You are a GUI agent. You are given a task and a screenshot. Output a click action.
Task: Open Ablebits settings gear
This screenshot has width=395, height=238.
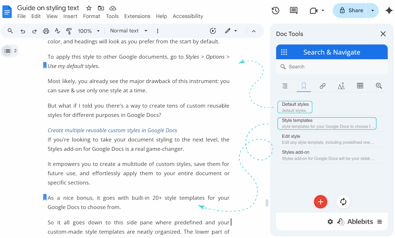330,221
